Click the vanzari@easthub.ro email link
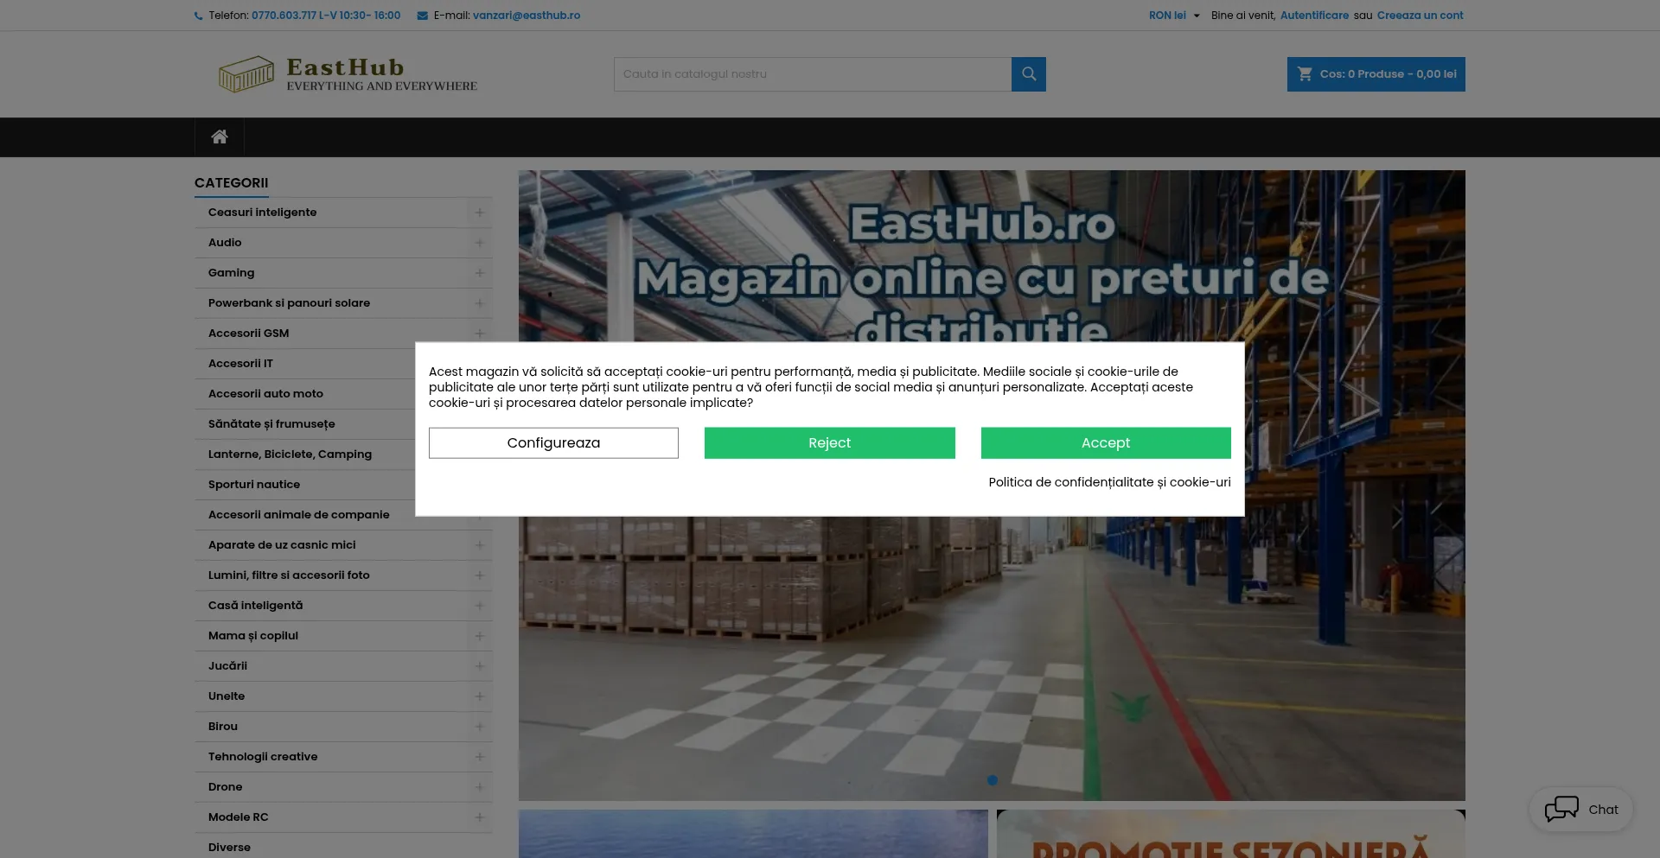This screenshot has width=1660, height=858. pos(527,16)
